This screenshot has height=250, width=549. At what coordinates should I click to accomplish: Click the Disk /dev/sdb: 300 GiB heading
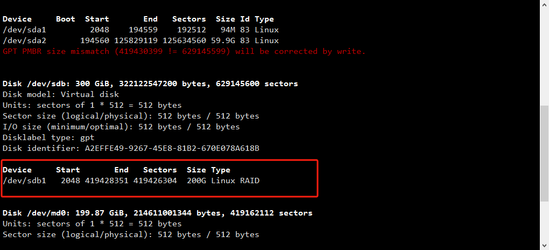tap(150, 84)
